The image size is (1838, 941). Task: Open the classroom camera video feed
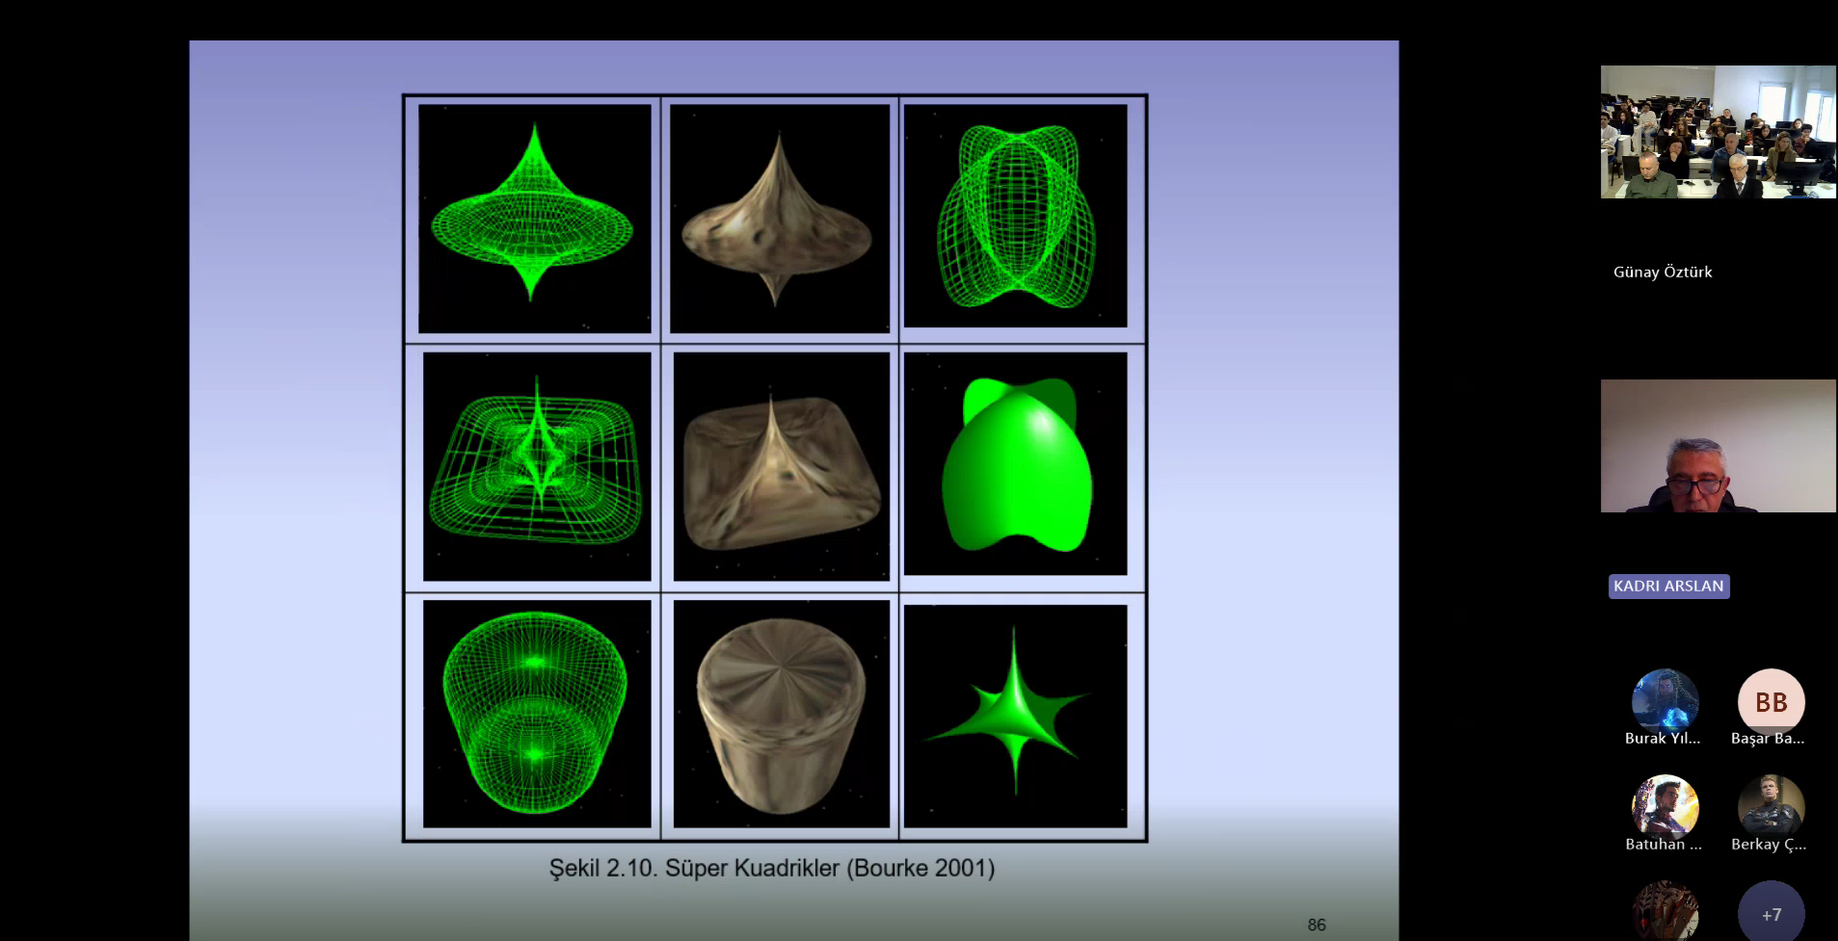(x=1718, y=132)
